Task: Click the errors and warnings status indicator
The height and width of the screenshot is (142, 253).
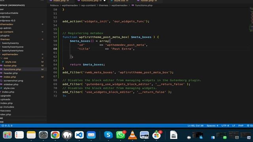Action: point(7,125)
